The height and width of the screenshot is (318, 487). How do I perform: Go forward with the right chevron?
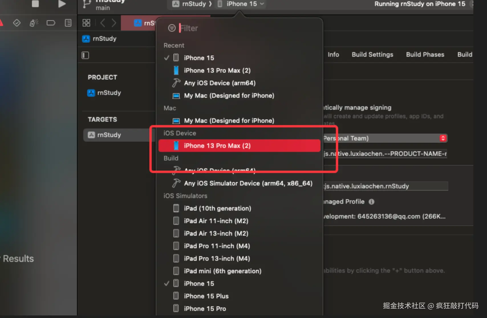[114, 23]
